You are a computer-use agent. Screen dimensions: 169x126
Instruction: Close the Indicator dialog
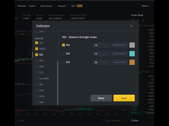point(131,26)
